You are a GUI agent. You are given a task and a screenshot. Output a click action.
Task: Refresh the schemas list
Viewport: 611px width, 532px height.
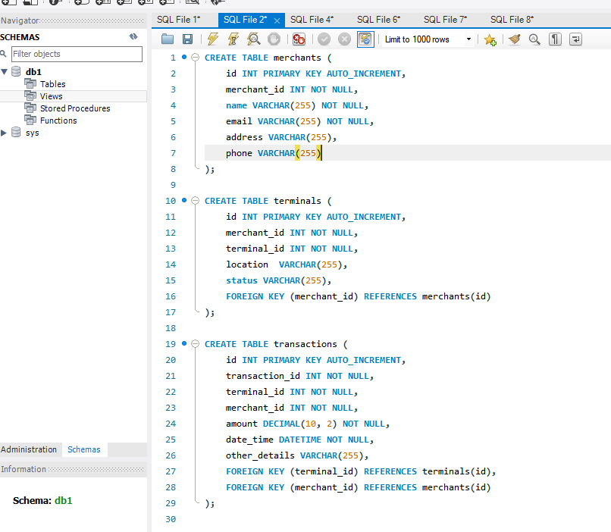[x=133, y=36]
